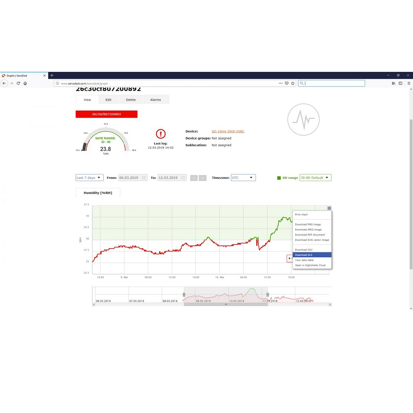
Task: Open the Timezone UTC dropdown
Action: pos(243,178)
